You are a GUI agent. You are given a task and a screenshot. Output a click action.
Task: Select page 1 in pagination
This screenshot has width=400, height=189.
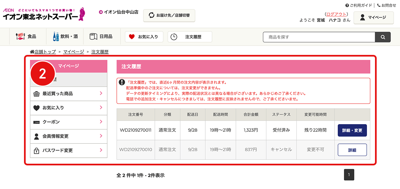coord(349,175)
